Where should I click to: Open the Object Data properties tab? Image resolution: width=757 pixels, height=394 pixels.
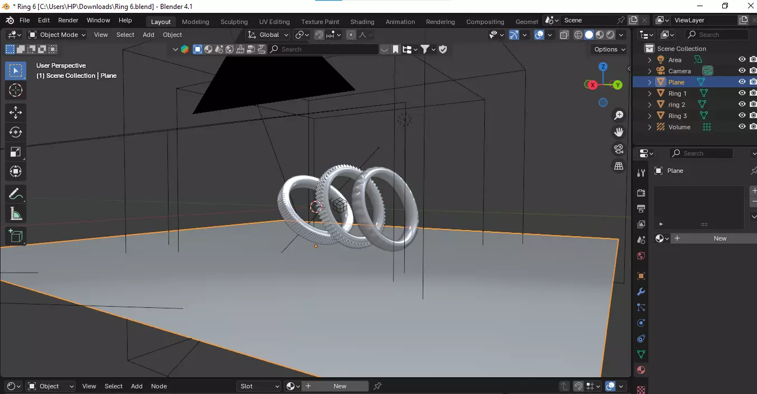coord(641,354)
